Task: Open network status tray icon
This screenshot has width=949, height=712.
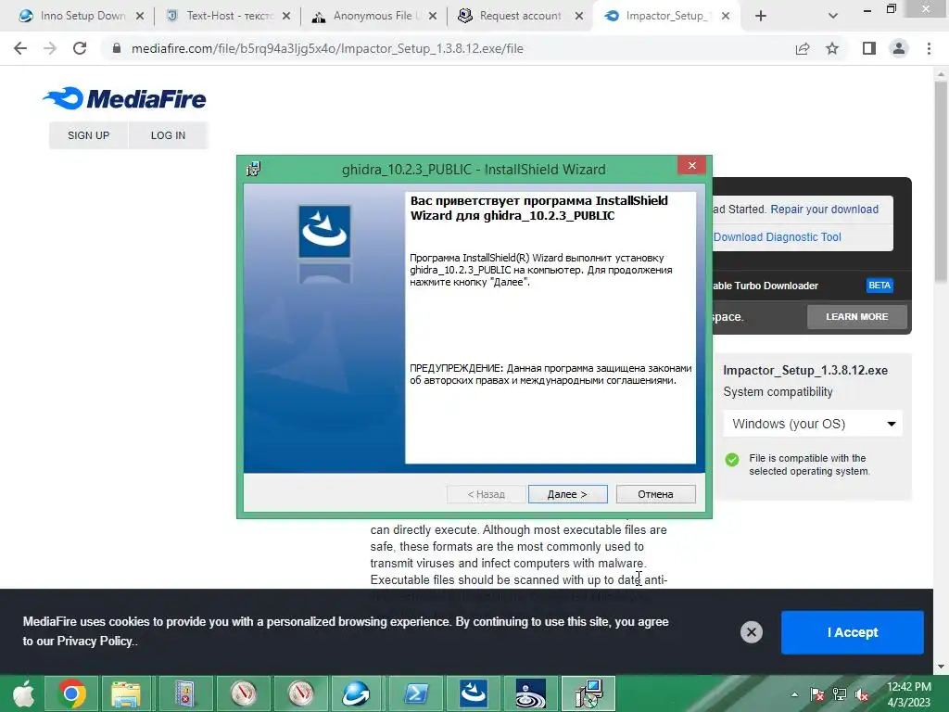Action: [x=840, y=694]
